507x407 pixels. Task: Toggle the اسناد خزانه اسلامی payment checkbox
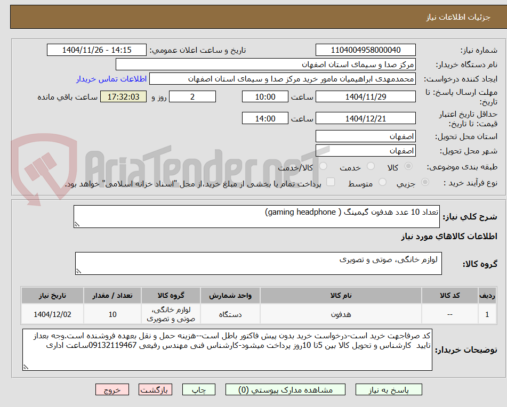click(331, 182)
